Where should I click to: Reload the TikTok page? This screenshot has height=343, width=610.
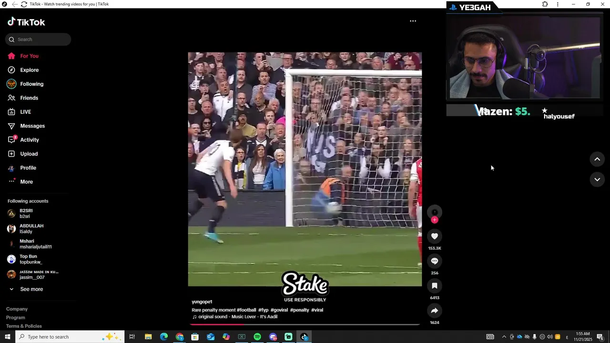tap(24, 4)
